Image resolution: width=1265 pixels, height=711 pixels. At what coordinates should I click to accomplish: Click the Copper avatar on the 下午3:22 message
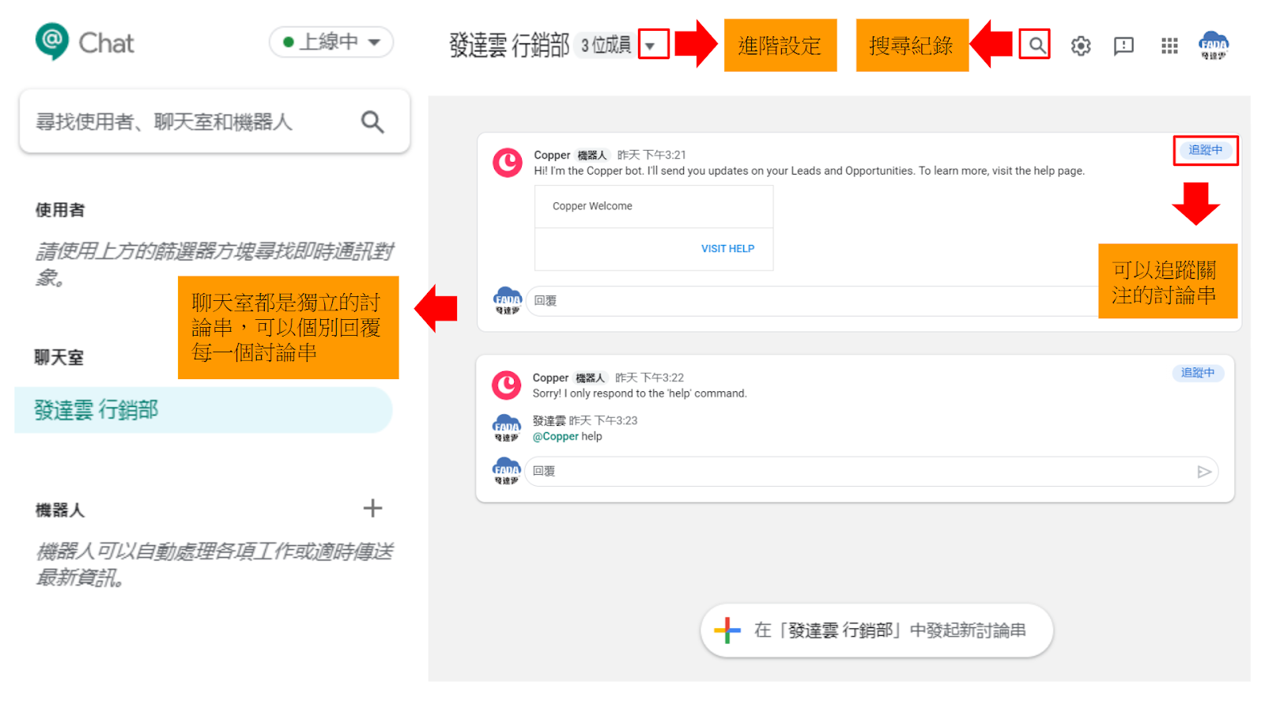tap(507, 386)
